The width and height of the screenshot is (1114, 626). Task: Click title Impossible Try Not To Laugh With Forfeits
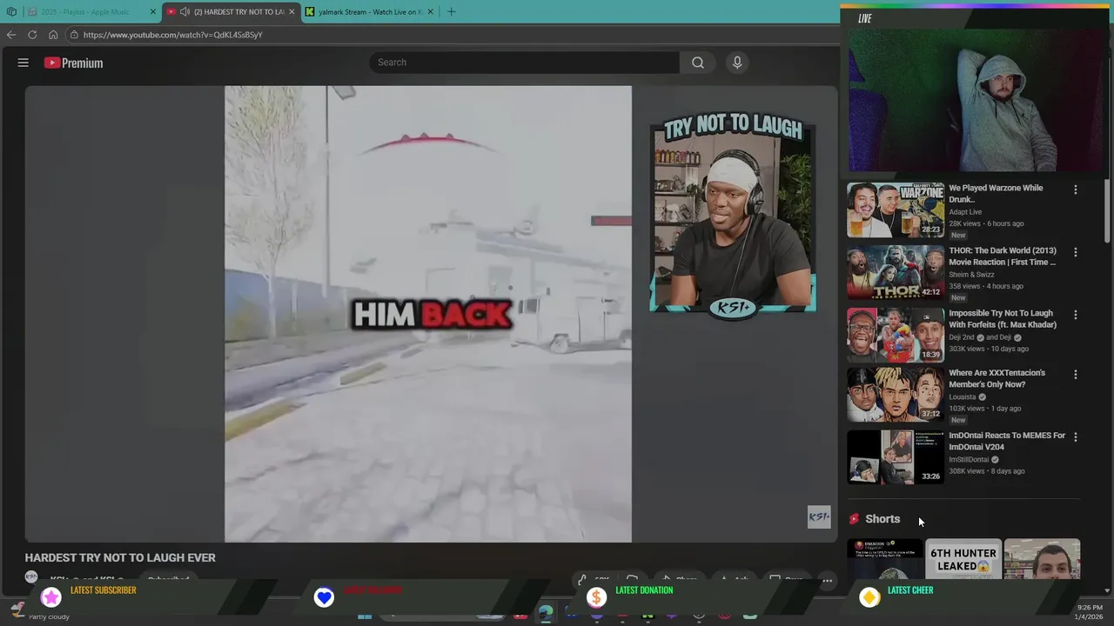1003,319
